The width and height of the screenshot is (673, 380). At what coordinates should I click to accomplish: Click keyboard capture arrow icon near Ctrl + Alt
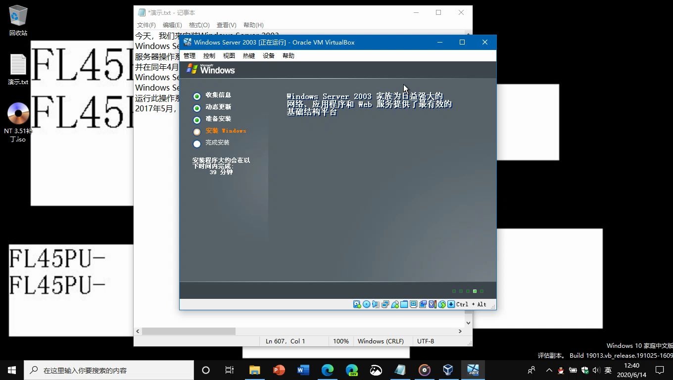(x=451, y=304)
